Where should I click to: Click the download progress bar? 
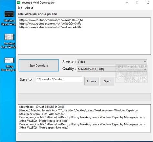85,97
